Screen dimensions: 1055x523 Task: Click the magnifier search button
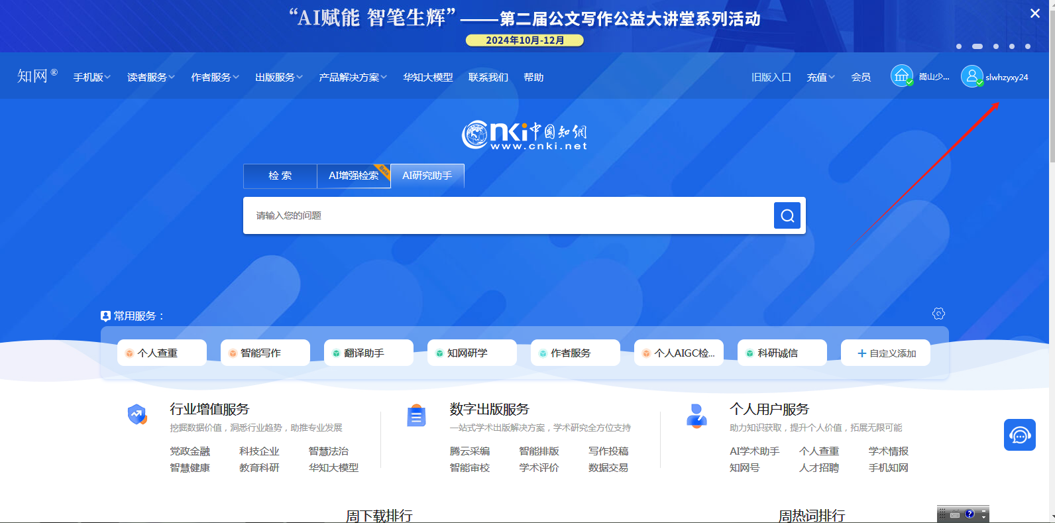click(x=787, y=215)
